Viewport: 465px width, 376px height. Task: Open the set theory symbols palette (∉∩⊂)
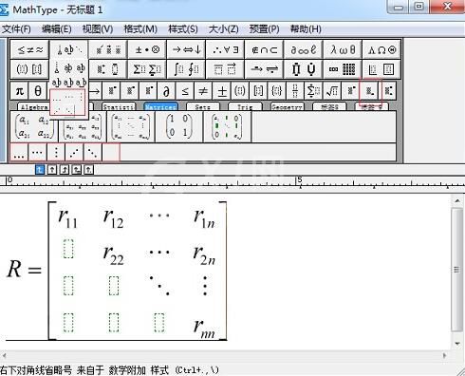tap(265, 49)
